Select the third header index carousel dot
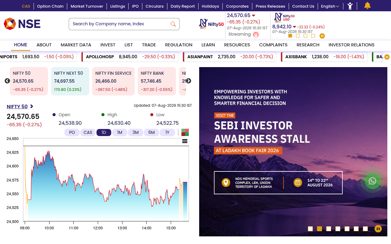The image size is (391, 244). coord(305,36)
